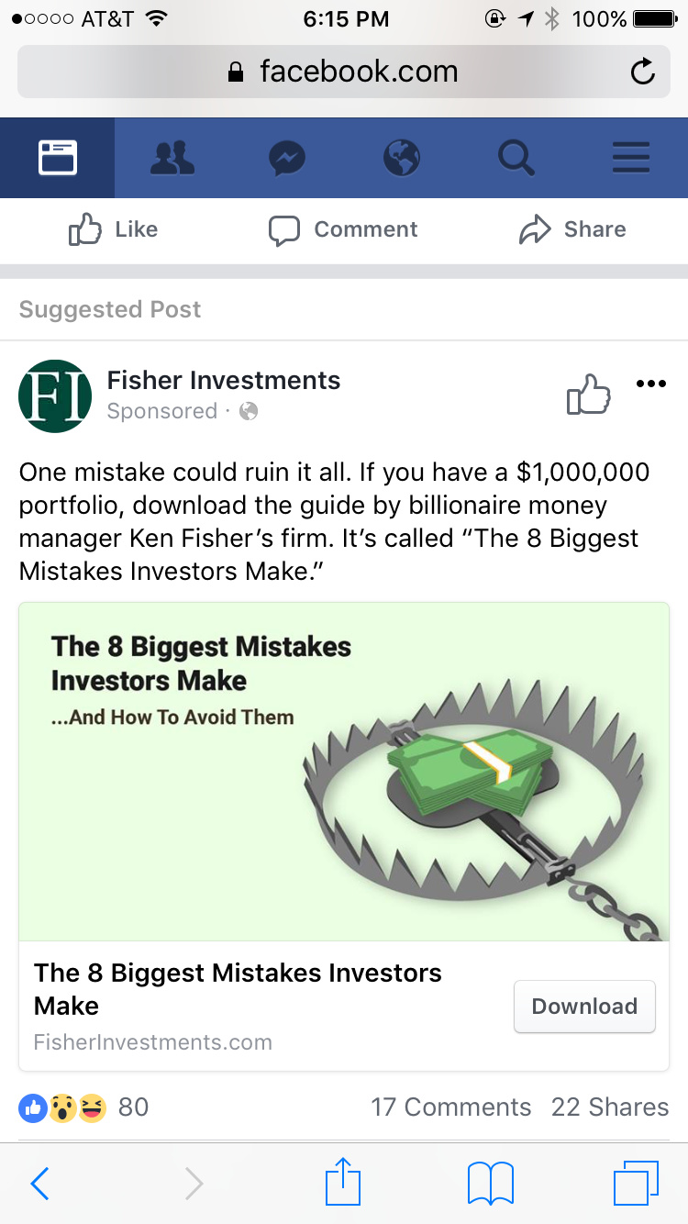Comment on the previous post
The image size is (688, 1224).
click(343, 229)
